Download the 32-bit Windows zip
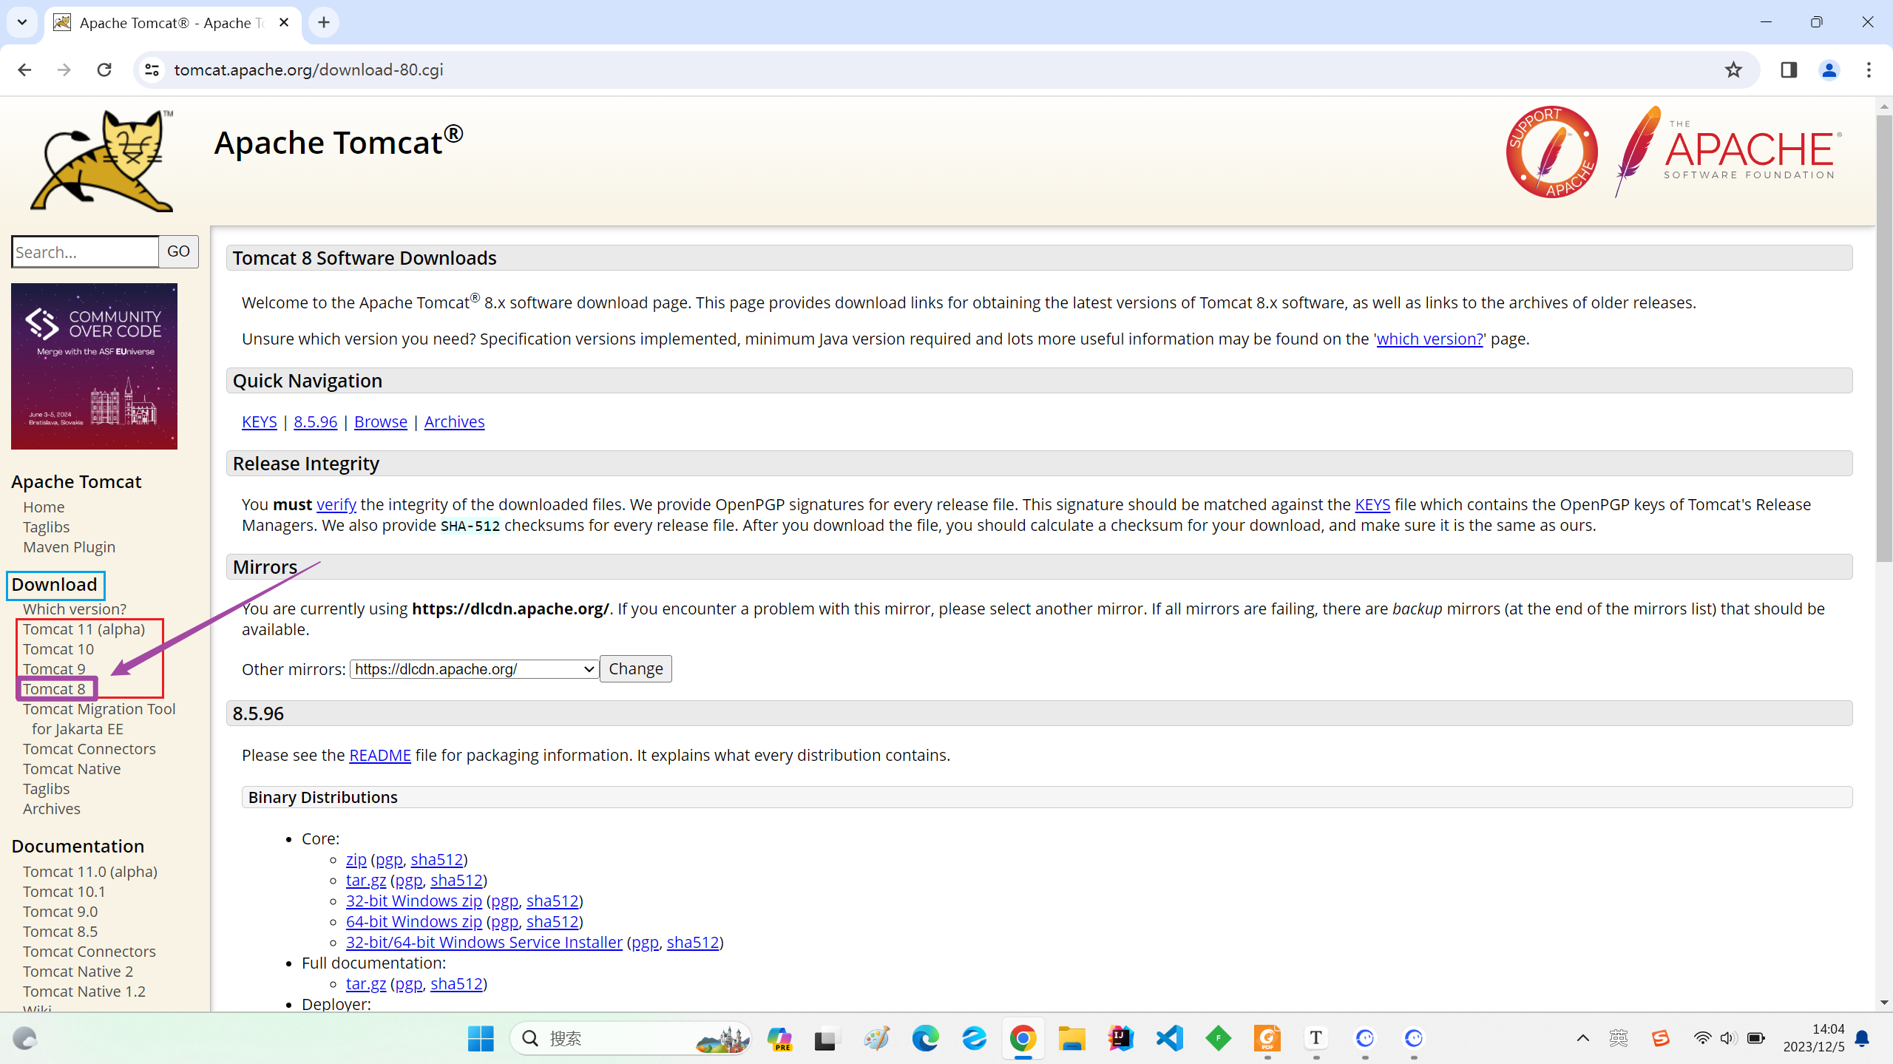 click(x=413, y=901)
